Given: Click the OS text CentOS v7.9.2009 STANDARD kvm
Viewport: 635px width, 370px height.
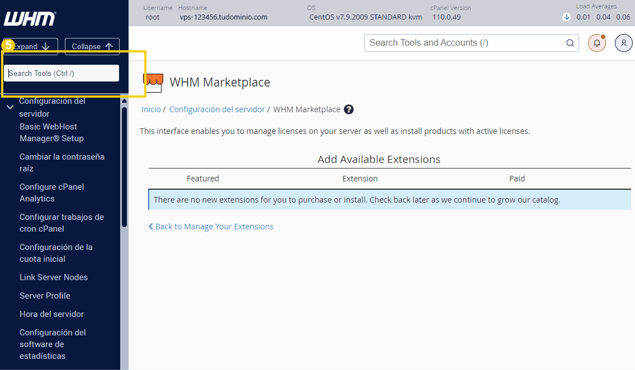Looking at the screenshot, I should (366, 17).
